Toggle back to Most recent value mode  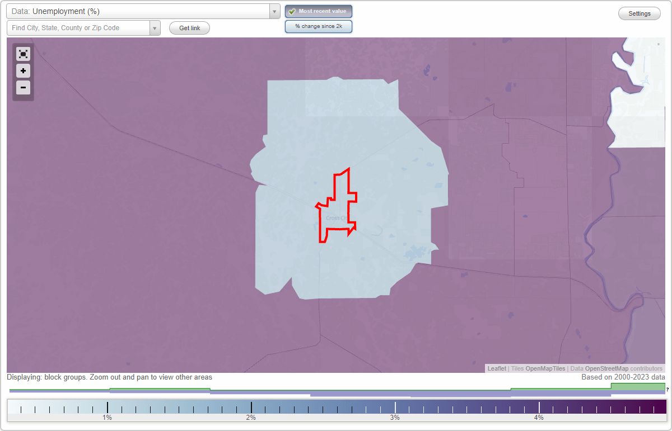(x=318, y=11)
